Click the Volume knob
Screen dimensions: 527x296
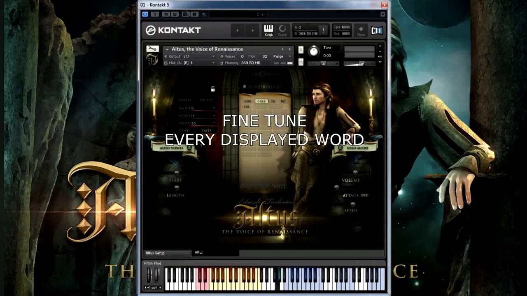pyautogui.click(x=355, y=173)
